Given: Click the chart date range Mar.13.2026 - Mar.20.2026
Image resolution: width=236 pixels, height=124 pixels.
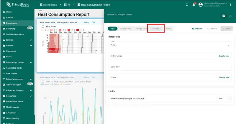Looking at the screenshot, I should tap(60, 82).
